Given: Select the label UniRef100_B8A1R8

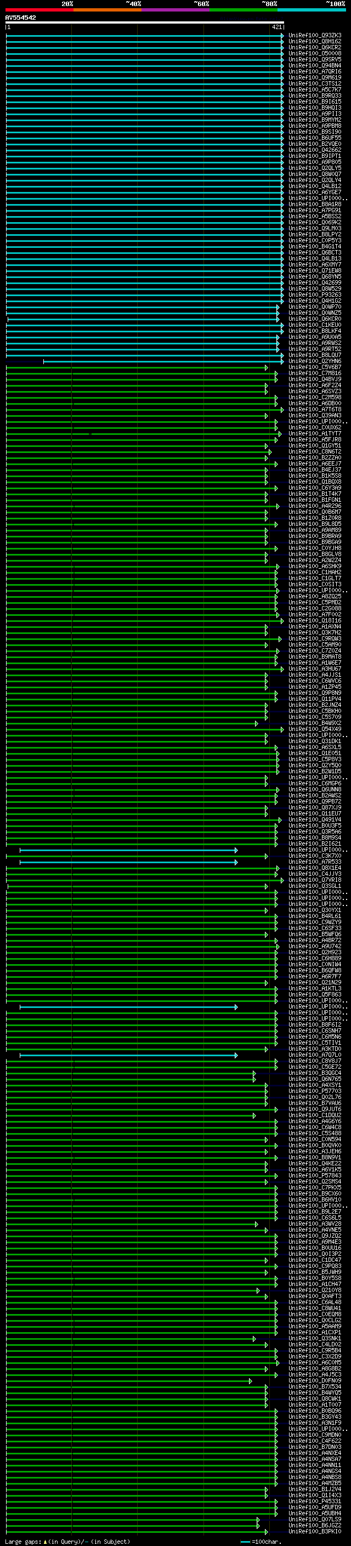Looking at the screenshot, I should [x=315, y=204].
